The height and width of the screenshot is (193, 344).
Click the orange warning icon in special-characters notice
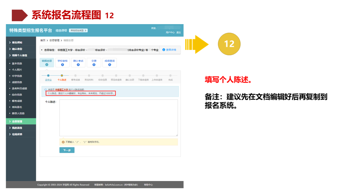click(x=63, y=142)
